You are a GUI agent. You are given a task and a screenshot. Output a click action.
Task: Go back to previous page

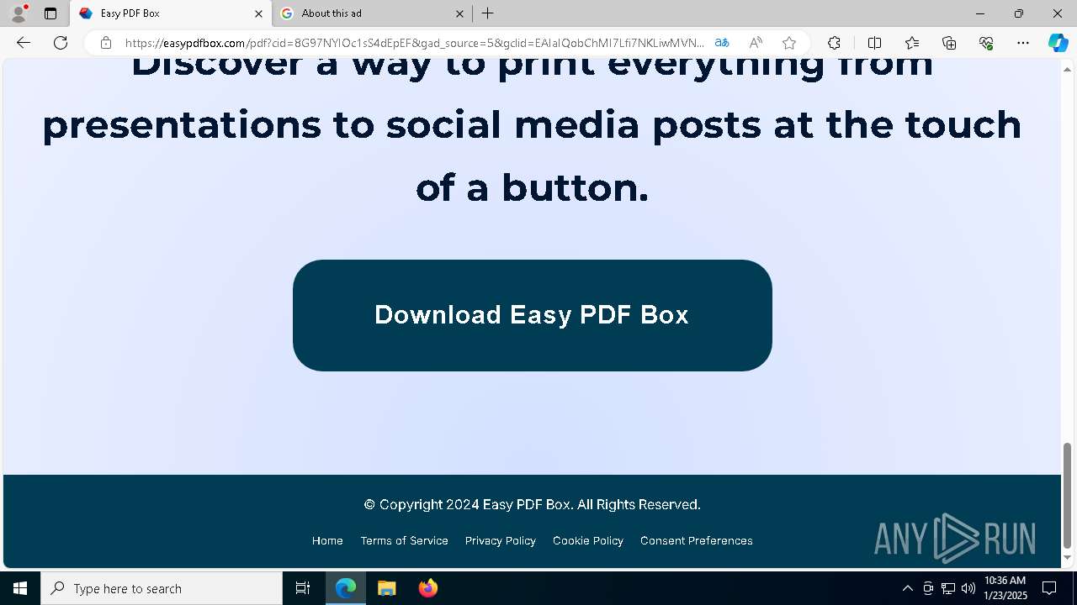(x=24, y=43)
